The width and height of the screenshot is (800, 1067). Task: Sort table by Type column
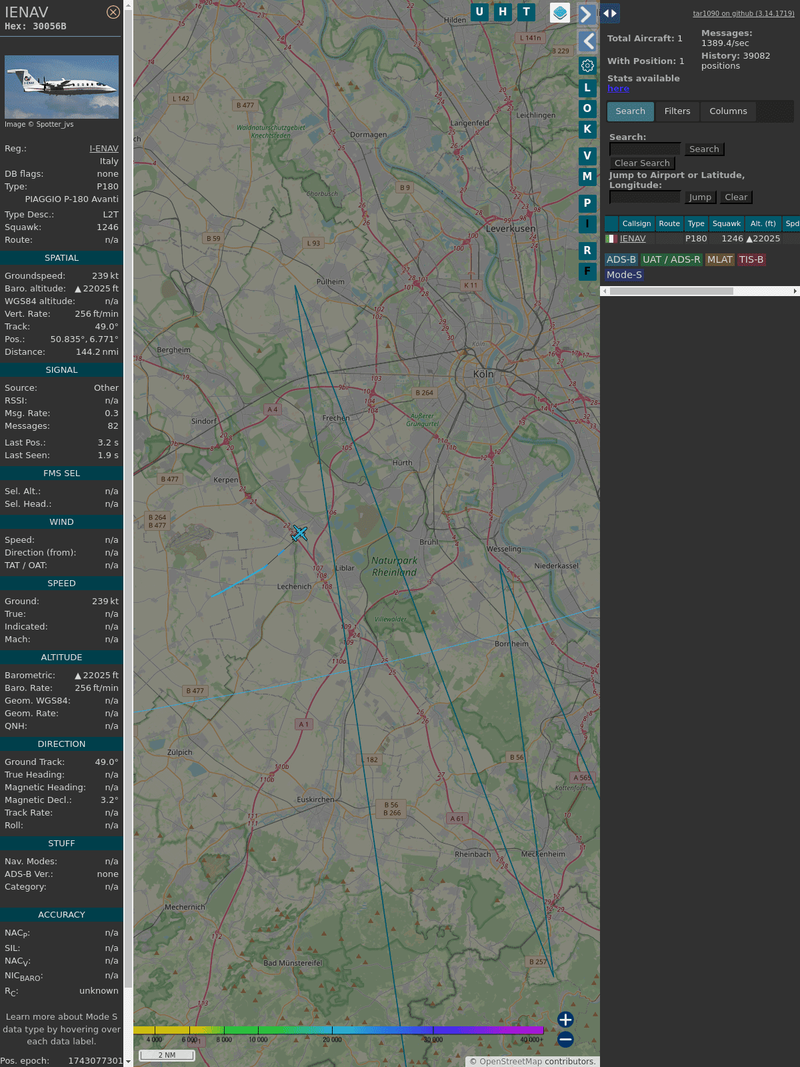(x=696, y=224)
